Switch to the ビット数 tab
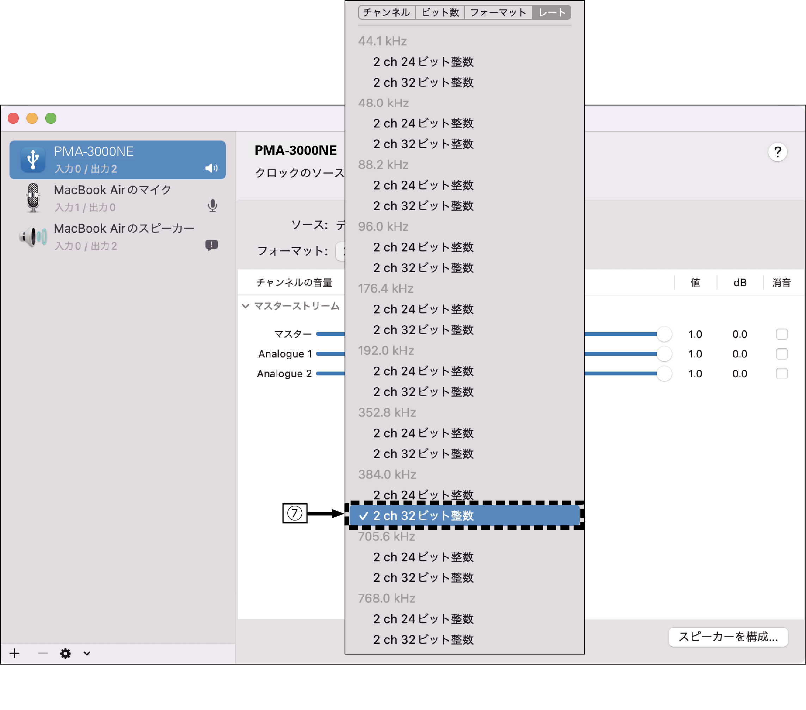This screenshot has width=806, height=710. pos(440,13)
